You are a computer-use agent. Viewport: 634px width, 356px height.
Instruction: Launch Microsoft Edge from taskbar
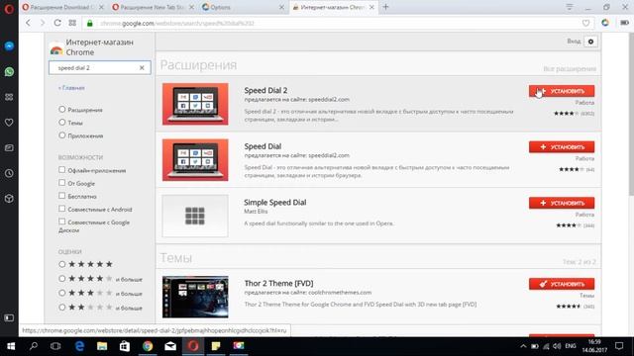(79, 346)
